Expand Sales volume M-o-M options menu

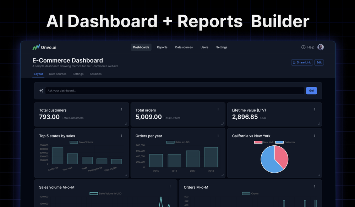170,187
